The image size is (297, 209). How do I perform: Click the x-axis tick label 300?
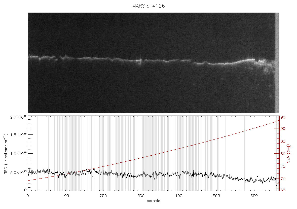tap(141, 196)
